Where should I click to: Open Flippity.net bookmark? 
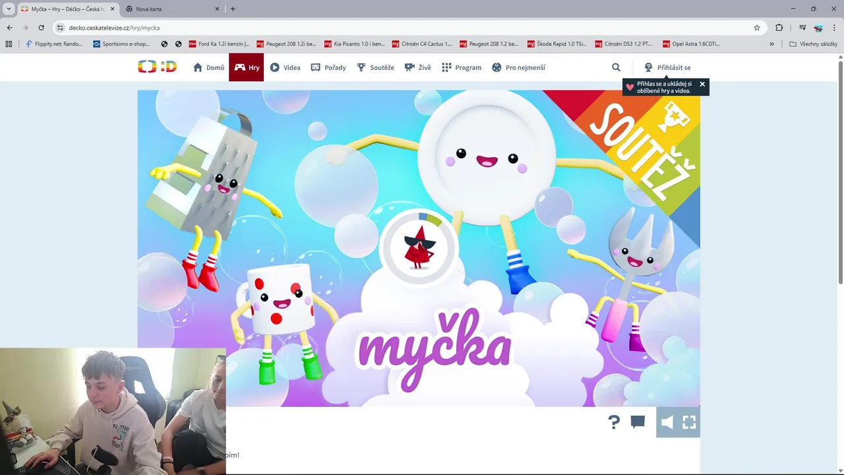tap(54, 44)
